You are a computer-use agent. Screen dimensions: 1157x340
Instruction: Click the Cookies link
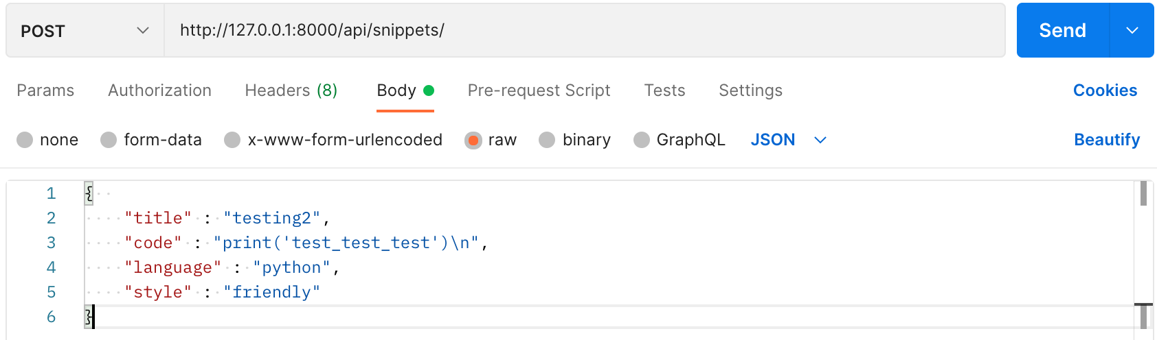point(1105,90)
